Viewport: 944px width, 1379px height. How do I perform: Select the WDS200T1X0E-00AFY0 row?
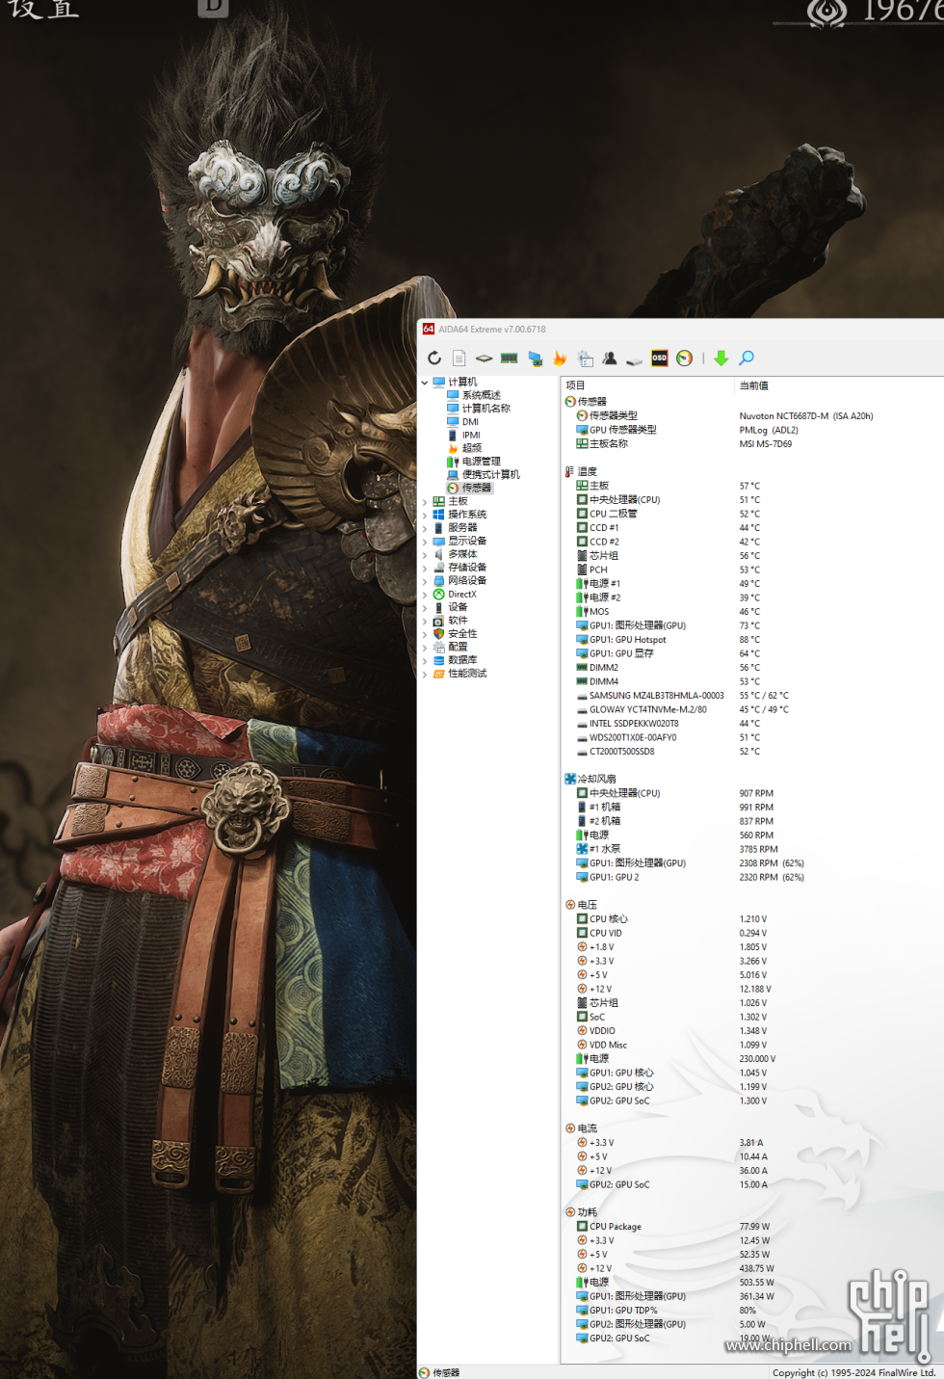coord(633,738)
